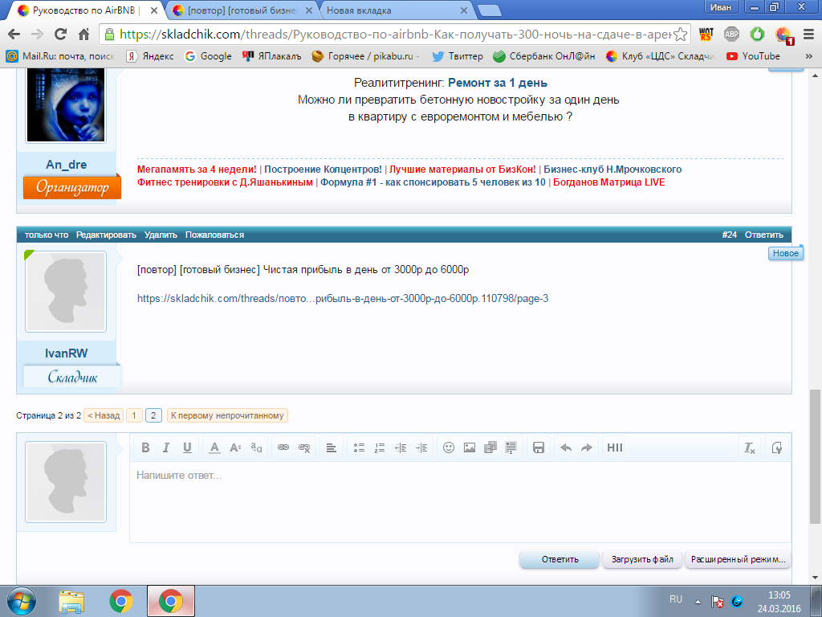Open the font size option
Image resolution: width=822 pixels, height=617 pixels.
(235, 447)
